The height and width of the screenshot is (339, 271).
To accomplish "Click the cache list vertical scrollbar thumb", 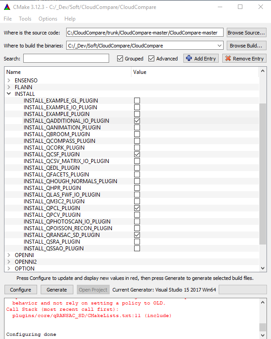I will click(x=263, y=174).
